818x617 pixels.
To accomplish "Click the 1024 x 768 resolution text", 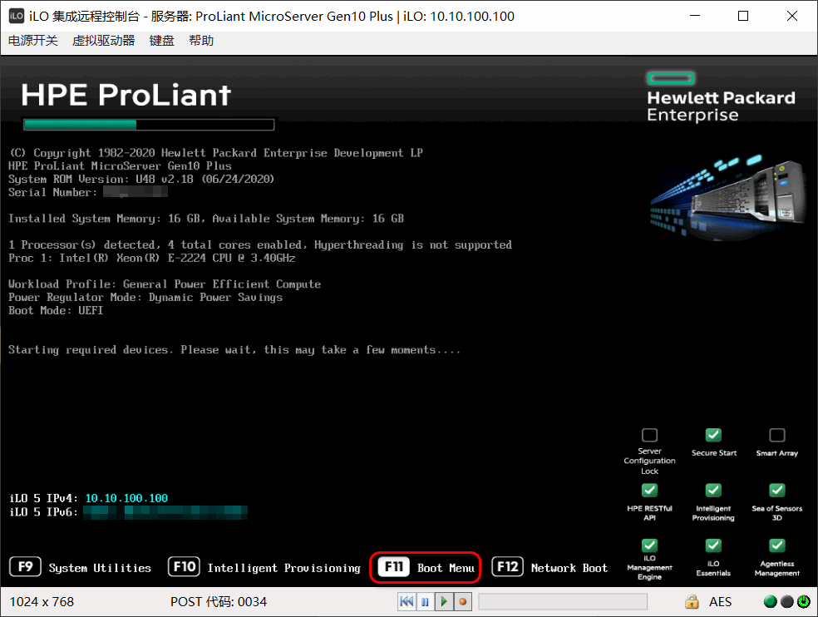I will (x=42, y=602).
